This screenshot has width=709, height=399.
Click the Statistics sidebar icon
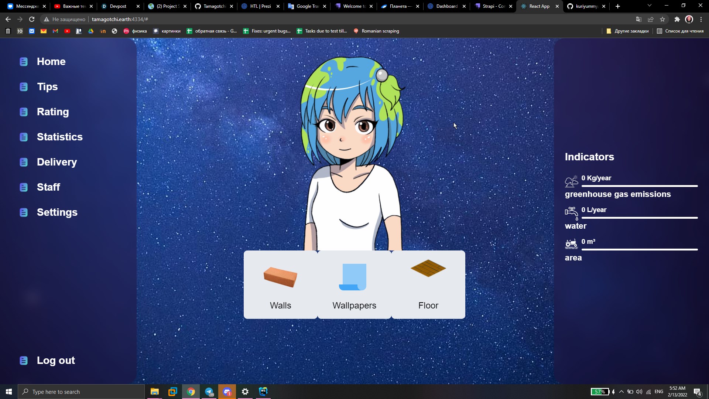pos(24,137)
